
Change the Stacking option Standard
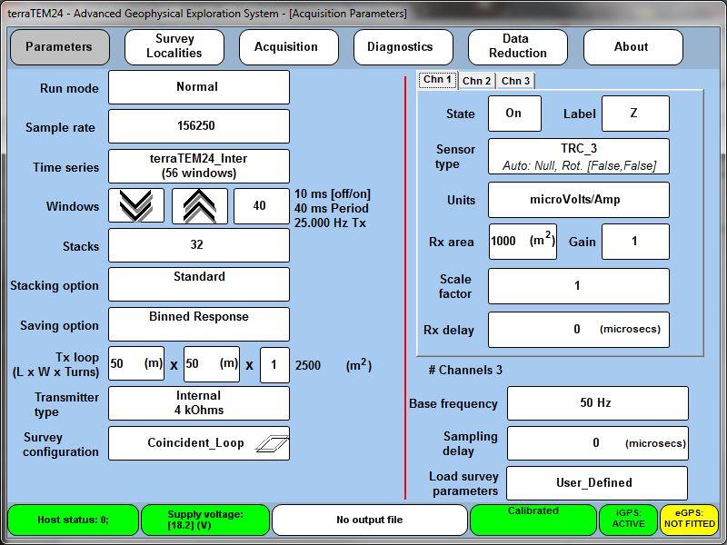(x=199, y=284)
